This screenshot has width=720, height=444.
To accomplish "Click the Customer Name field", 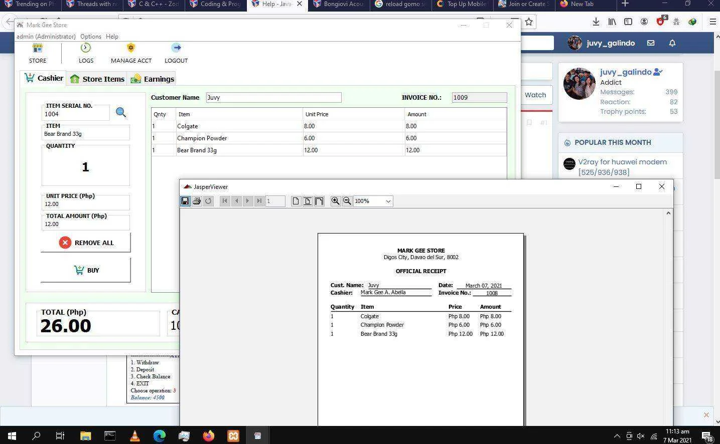I will coord(273,97).
